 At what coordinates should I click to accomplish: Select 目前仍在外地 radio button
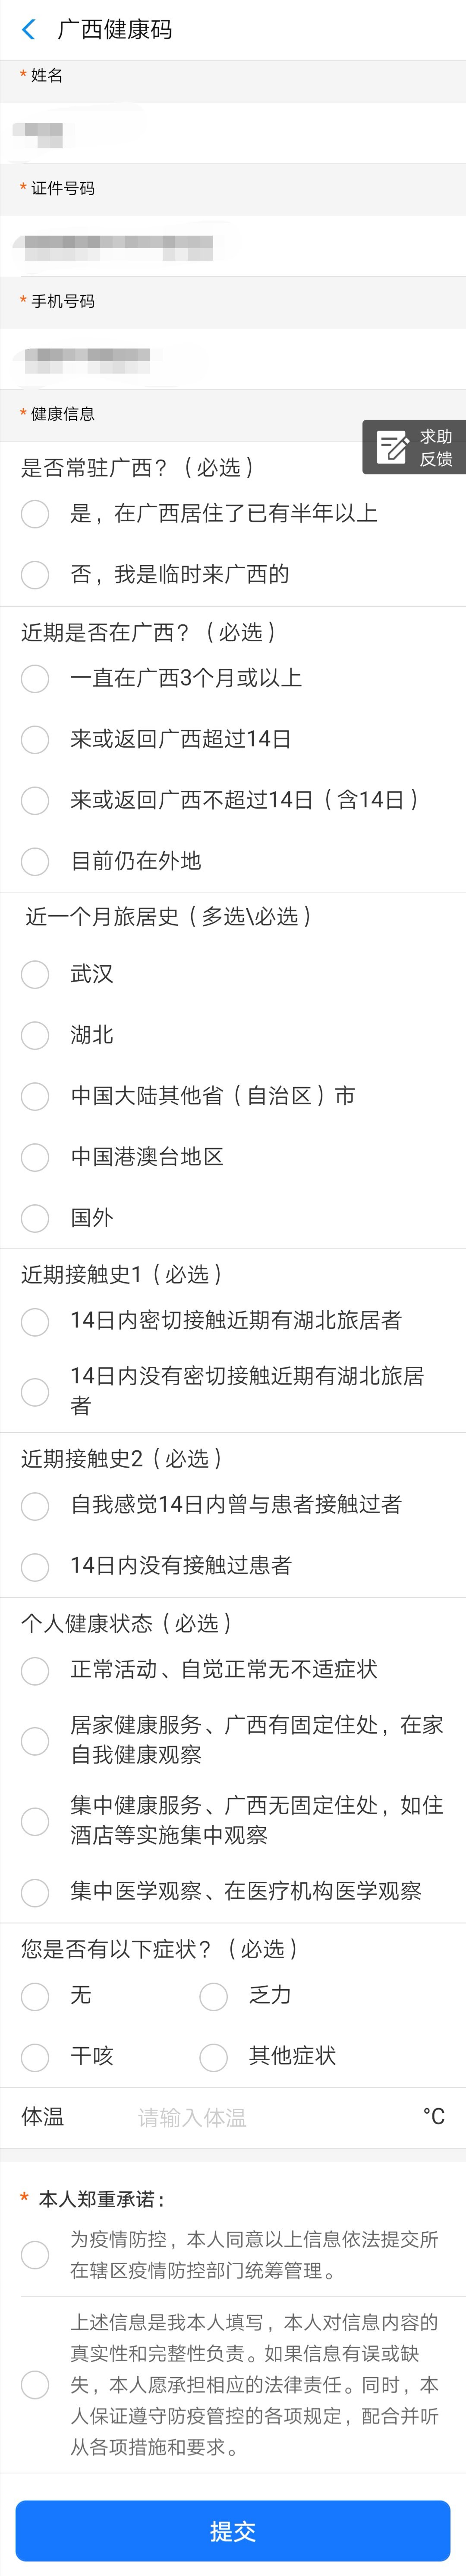point(35,862)
